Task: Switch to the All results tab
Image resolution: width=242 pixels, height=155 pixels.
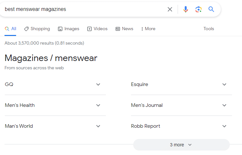Action: (x=10, y=29)
